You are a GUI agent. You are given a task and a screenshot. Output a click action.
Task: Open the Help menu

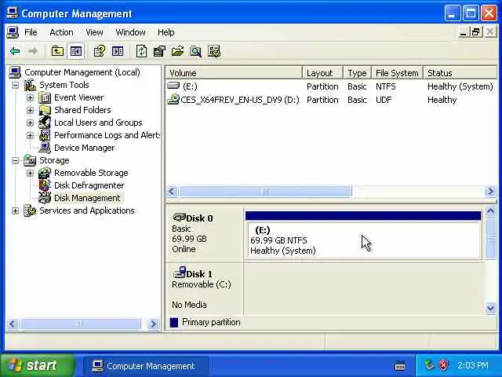pyautogui.click(x=166, y=32)
